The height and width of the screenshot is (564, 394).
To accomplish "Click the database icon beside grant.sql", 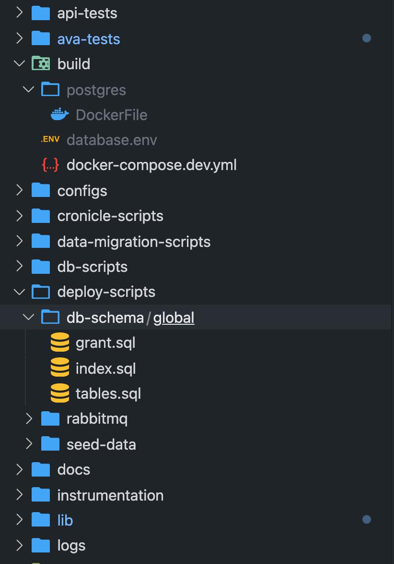I will click(x=60, y=342).
